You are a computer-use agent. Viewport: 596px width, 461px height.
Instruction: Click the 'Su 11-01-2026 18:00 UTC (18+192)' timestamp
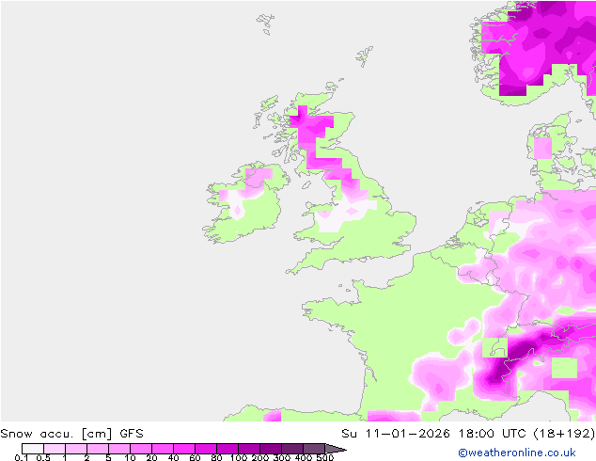coord(468,434)
